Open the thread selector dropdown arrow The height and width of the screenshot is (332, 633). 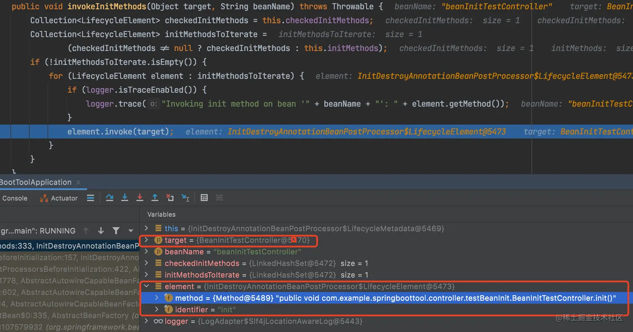(131, 230)
